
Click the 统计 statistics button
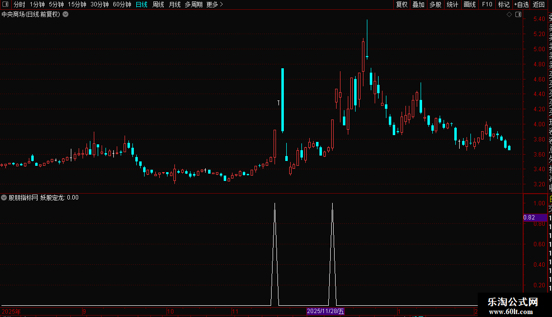(452, 4)
